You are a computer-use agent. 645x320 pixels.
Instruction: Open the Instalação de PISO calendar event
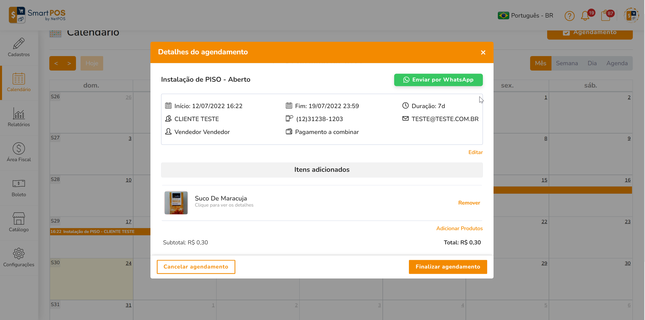(100, 232)
